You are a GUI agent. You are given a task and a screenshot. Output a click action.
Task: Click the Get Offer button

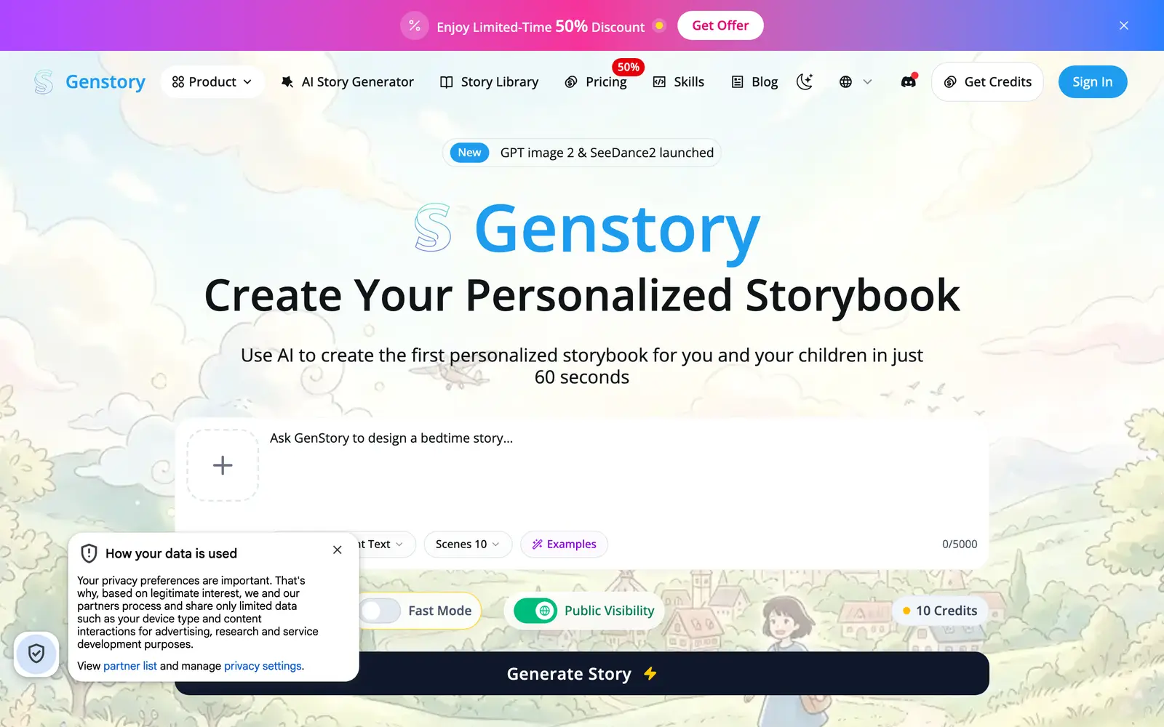click(x=720, y=25)
